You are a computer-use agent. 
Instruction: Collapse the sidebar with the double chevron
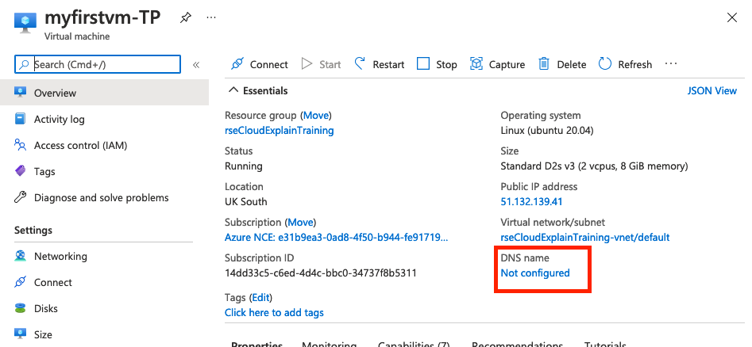[x=195, y=65]
